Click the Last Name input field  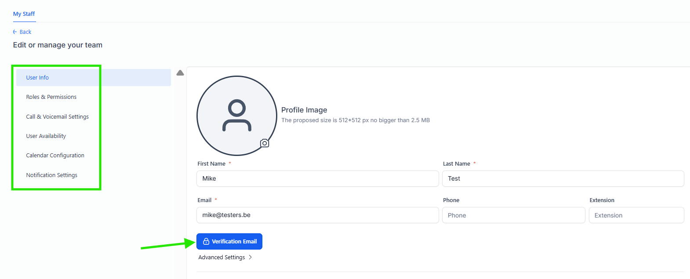click(563, 178)
